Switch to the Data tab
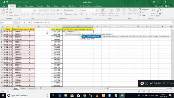The width and height of the screenshot is (174, 98). 48,6
